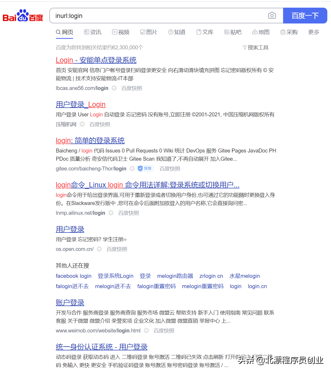Viewport: 331px width, 372px height.
Task: Open result 用户登录_Login
Action: tap(81, 104)
